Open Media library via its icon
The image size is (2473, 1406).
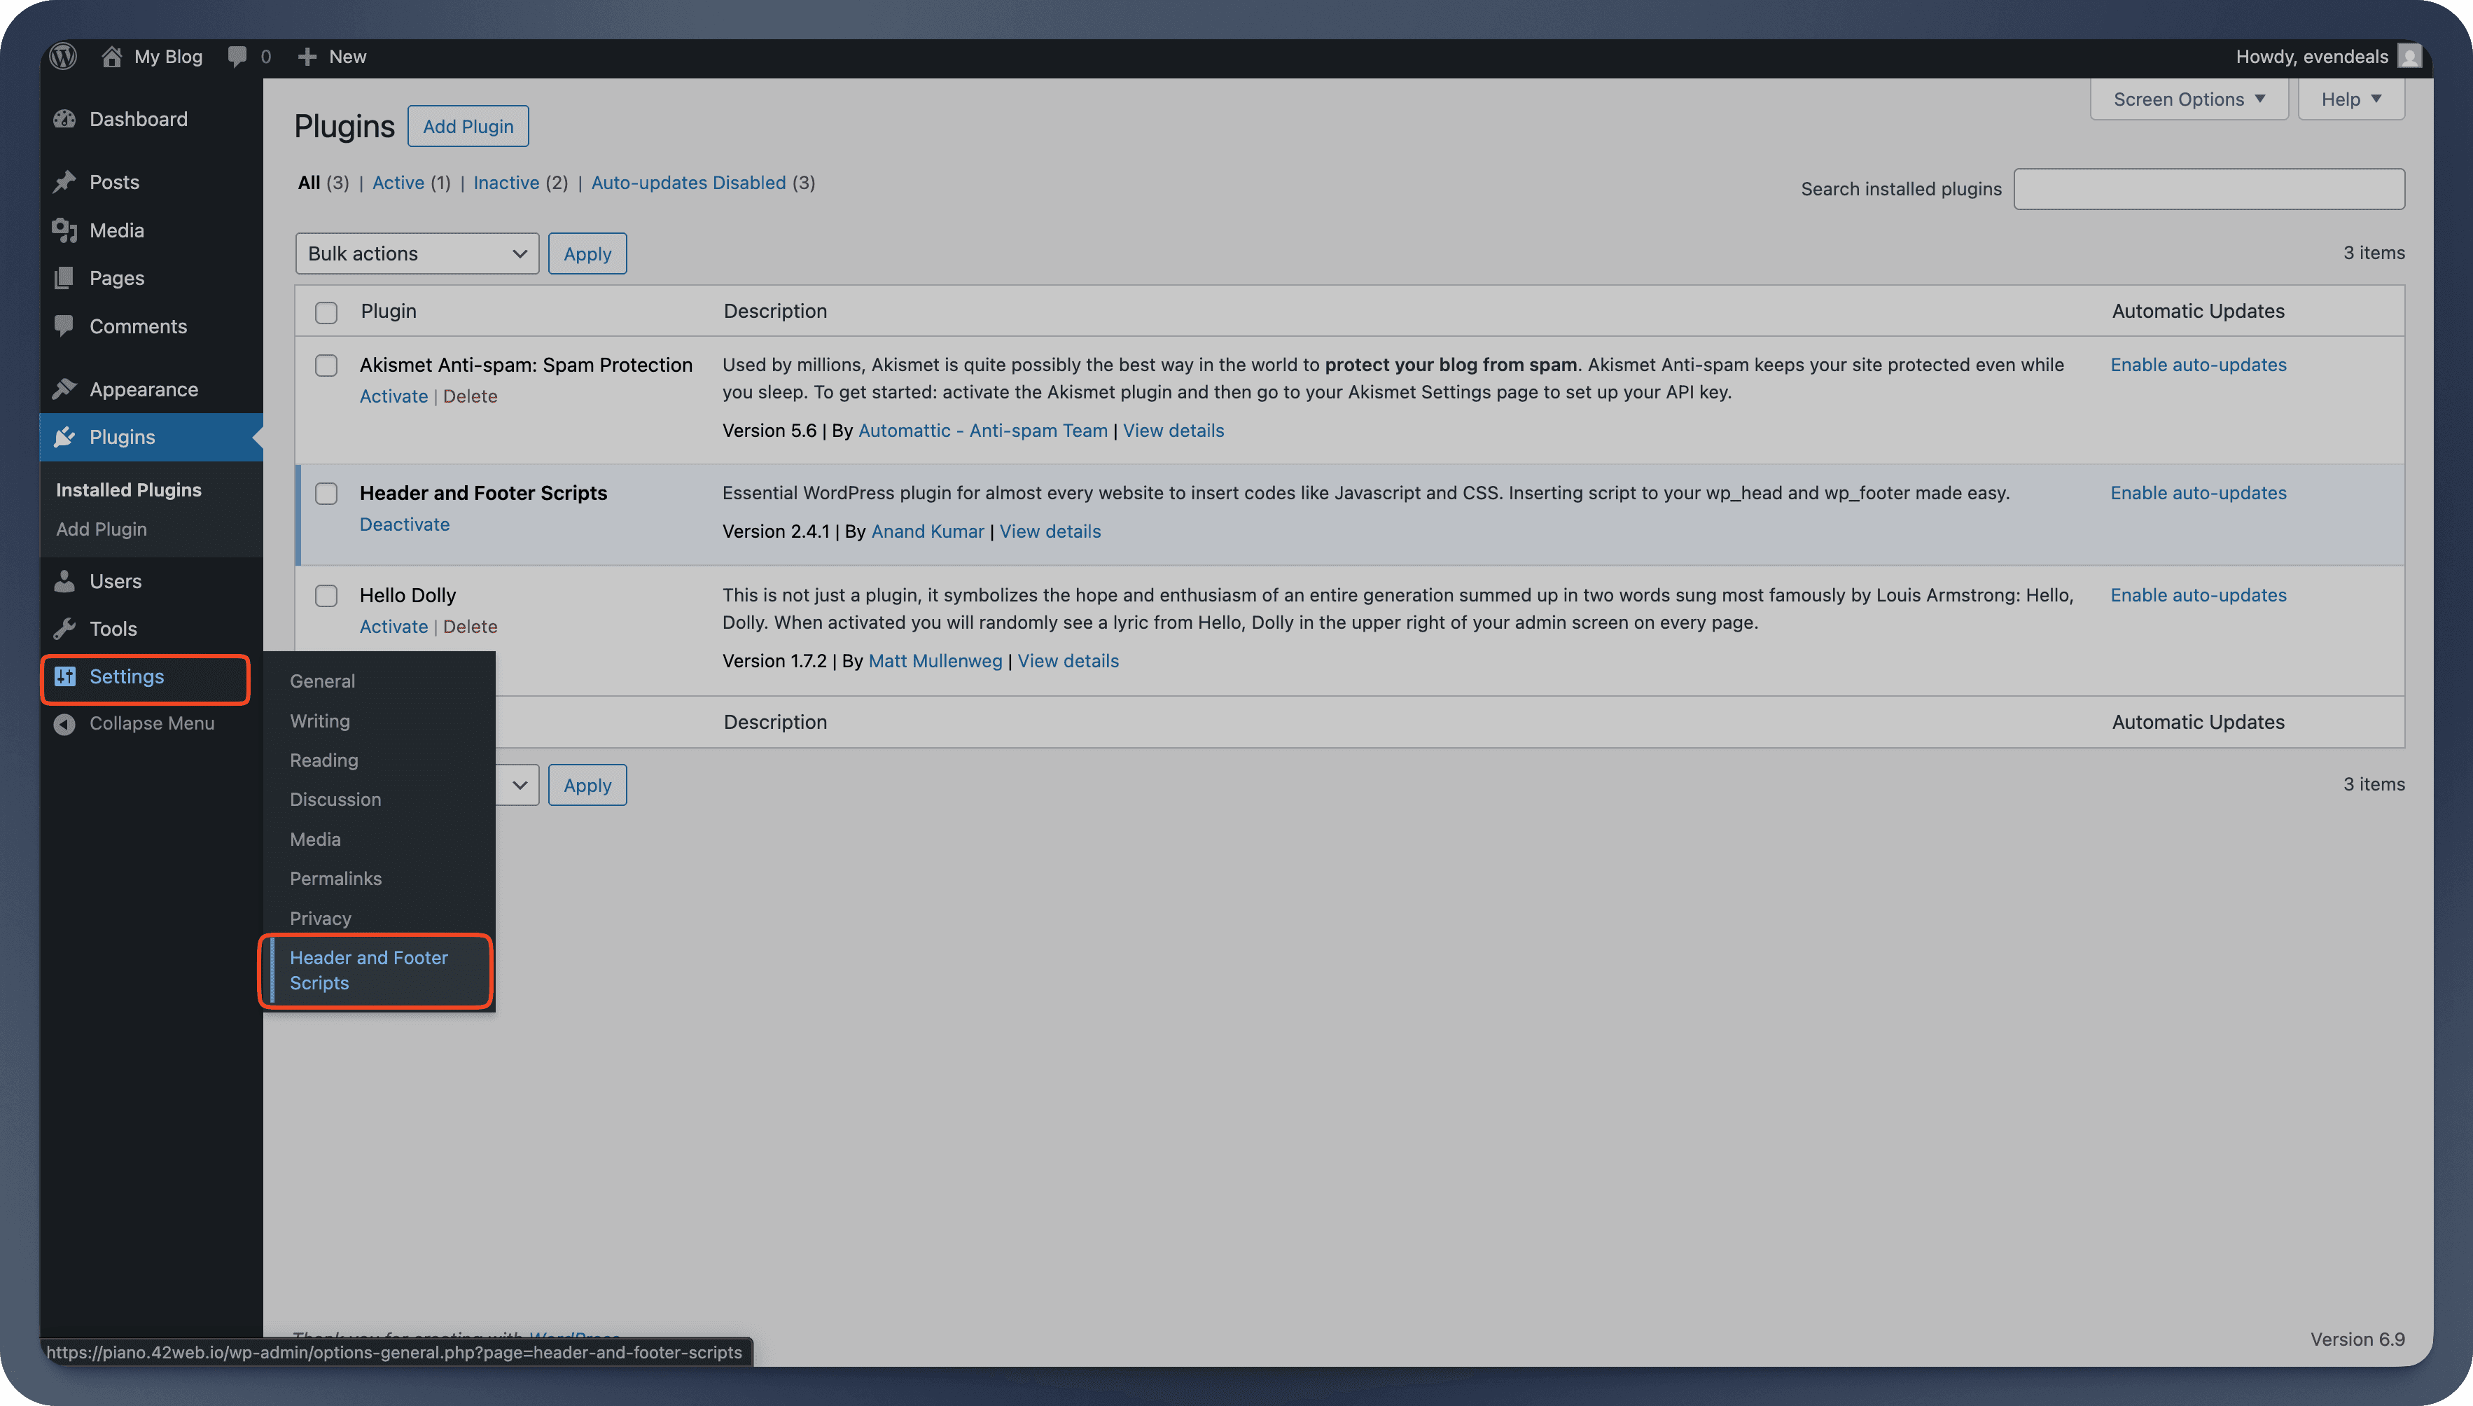coord(64,230)
